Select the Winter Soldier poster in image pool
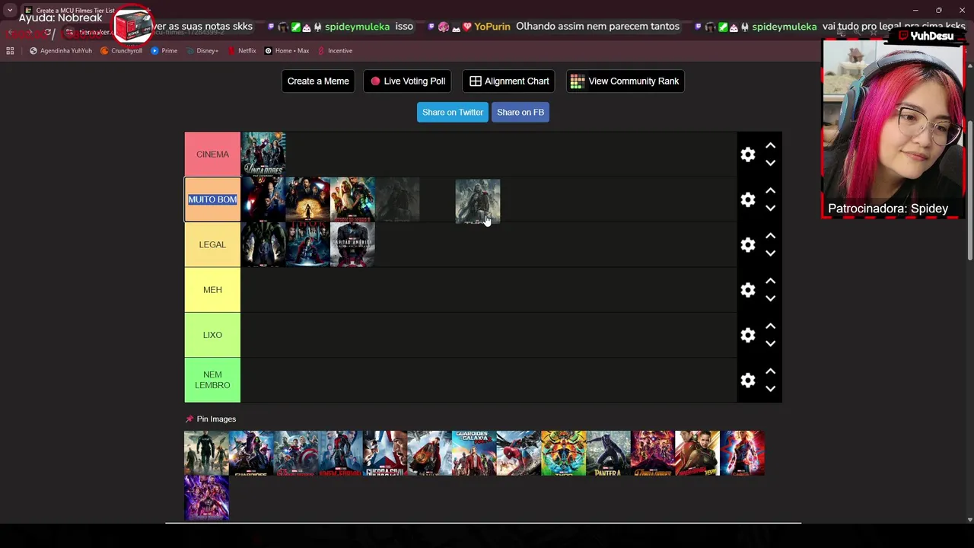974x548 pixels. (x=206, y=453)
